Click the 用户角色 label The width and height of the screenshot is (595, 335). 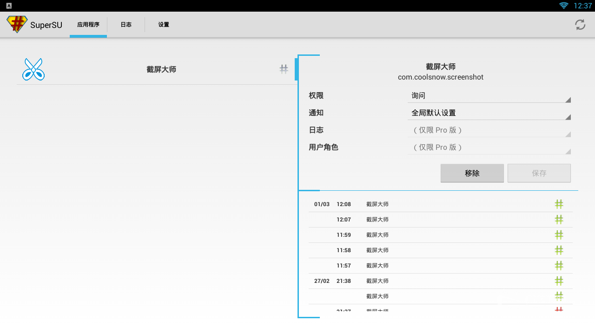click(x=324, y=147)
